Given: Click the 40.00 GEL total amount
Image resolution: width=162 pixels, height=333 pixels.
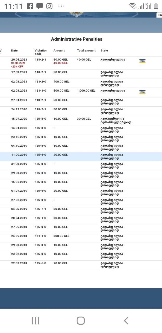Looking at the screenshot, I should coord(84,60).
